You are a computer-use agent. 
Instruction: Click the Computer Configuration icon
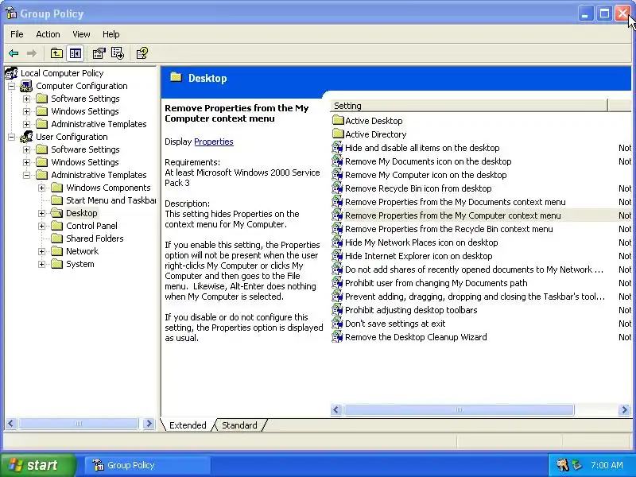click(x=26, y=86)
